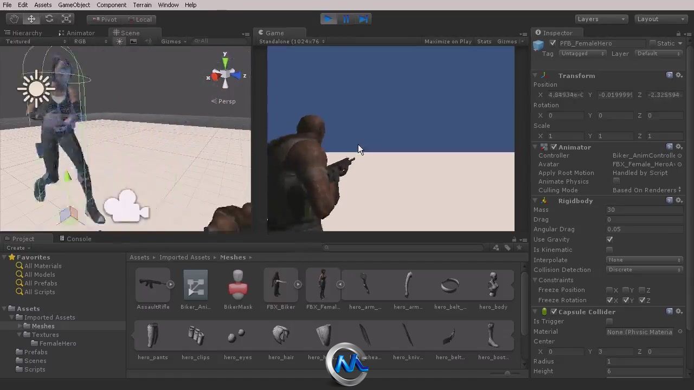Screen dimensions: 694x390
Task: Pick Avatar asset with object selector circle
Action: pos(680,164)
